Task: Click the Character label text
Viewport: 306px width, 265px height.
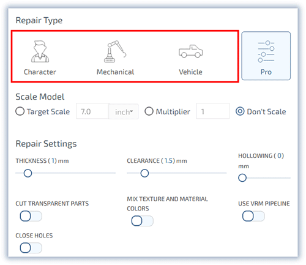Action: point(40,72)
